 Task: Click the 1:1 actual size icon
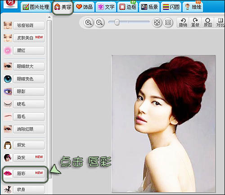(168, 22)
